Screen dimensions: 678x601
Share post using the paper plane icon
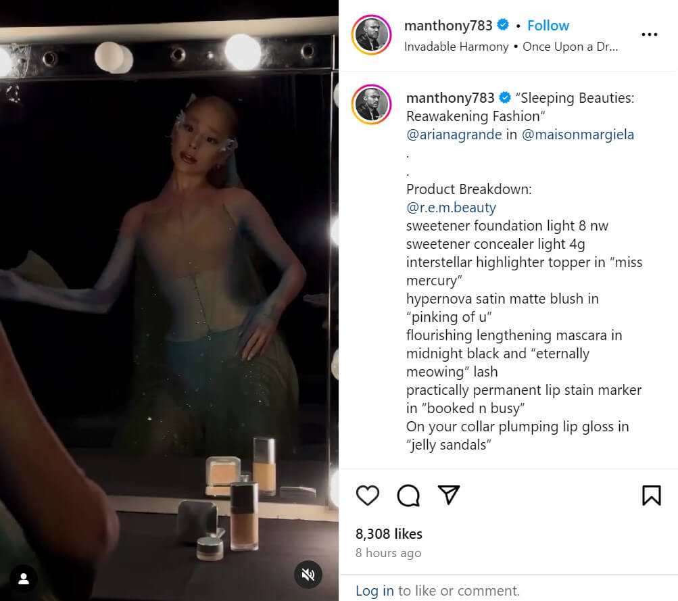449,495
